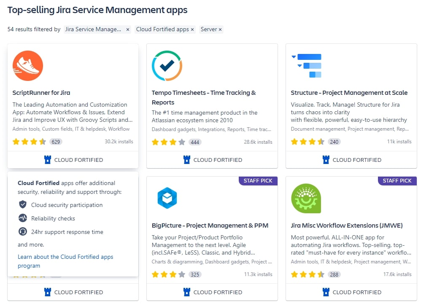Viewport: 437px width, 306px height.
Task: Click the 629 reviews count on ScriptRunner
Action: coord(56,142)
